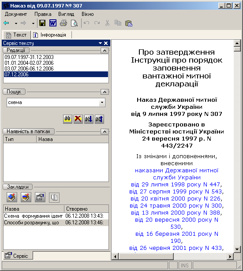Image resolution: width=243 pixels, height=271 pixels.
Task: Collapse the Редакції section
Action: point(105,51)
